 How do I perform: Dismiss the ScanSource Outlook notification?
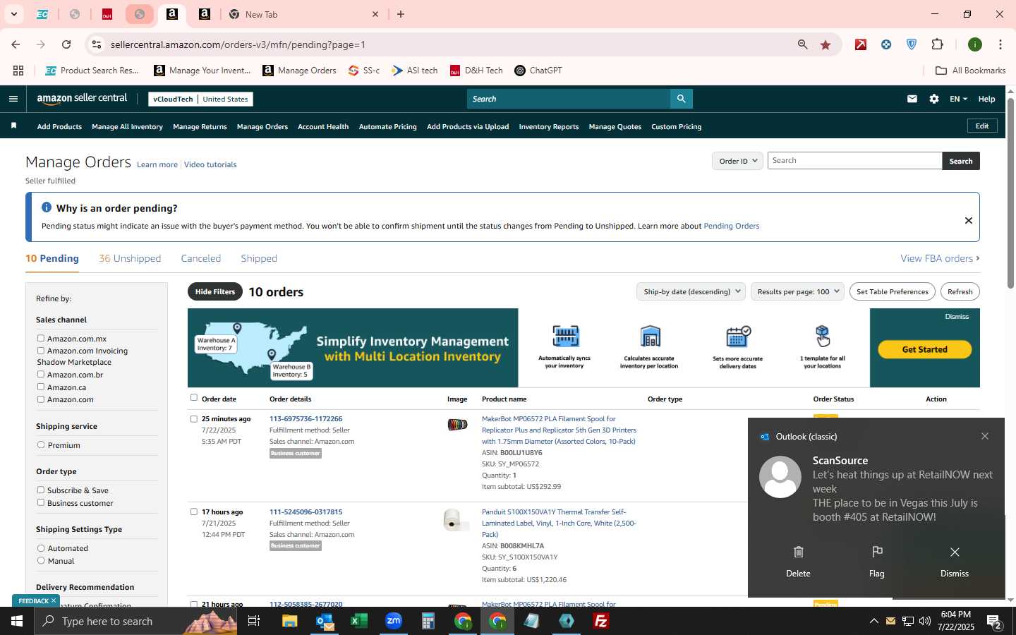(955, 562)
